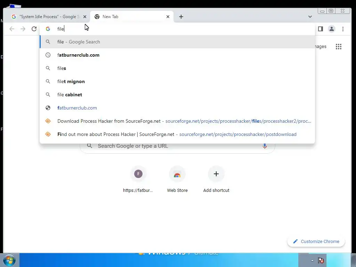Open Chrome's three-dot menu
Viewport: 356px width, 267px height.
(x=343, y=29)
